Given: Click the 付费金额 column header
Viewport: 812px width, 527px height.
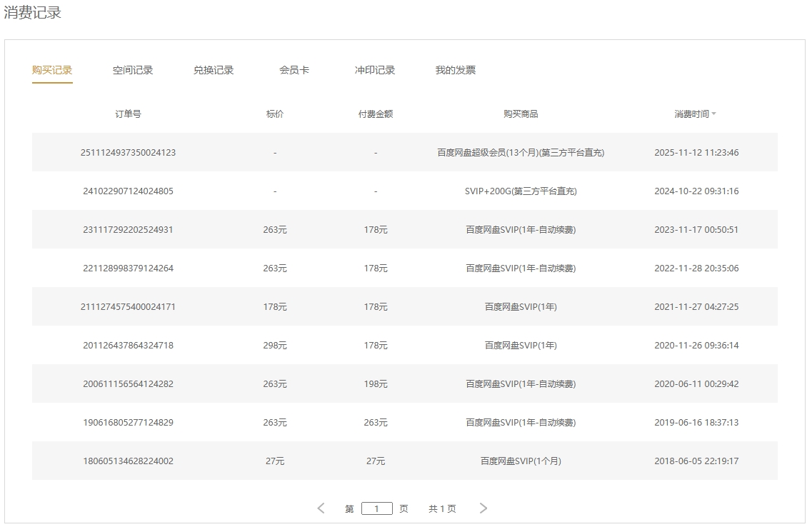Looking at the screenshot, I should 375,113.
